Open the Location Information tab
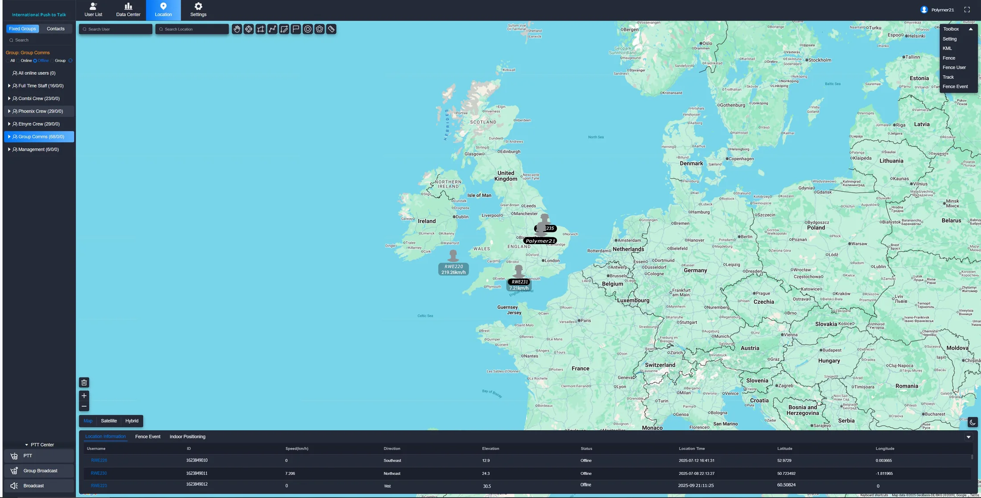Screen dimensions: 981x498 tap(105, 437)
